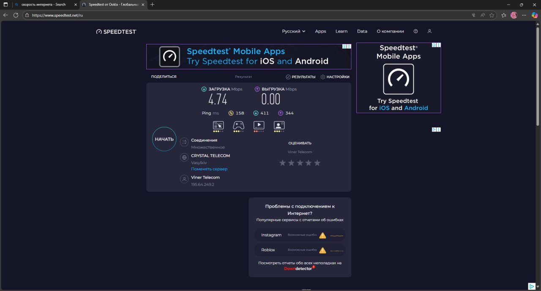Click the web browsing quality icon

tap(218, 125)
